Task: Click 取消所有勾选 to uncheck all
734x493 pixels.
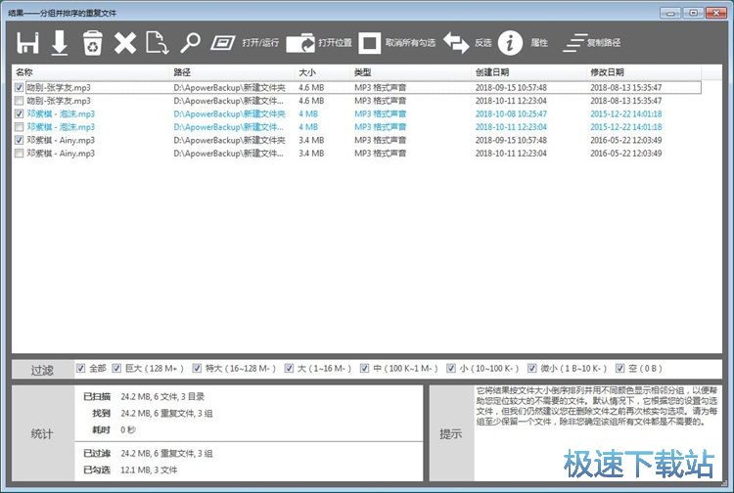Action: pyautogui.click(x=369, y=43)
